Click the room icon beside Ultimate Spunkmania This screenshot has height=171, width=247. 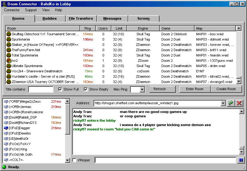[x=9, y=66]
